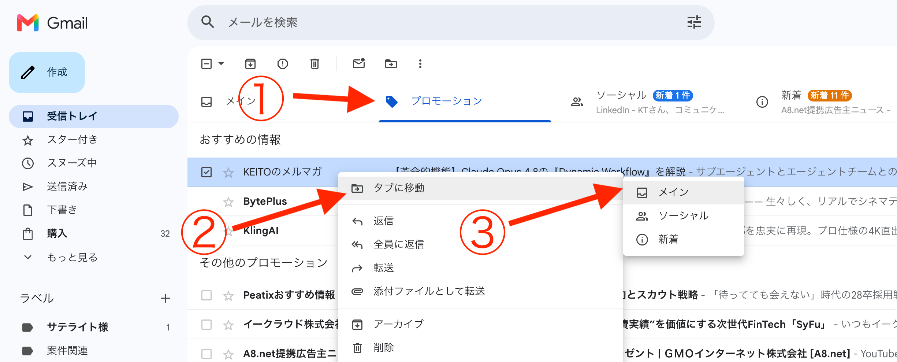This screenshot has height=362, width=897.
Task: Click the trash delete icon in toolbar
Action: point(315,64)
